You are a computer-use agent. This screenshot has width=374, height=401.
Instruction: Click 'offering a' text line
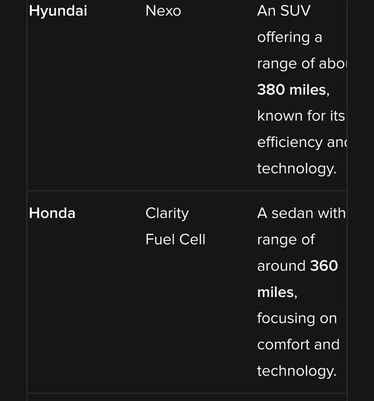pyautogui.click(x=289, y=37)
